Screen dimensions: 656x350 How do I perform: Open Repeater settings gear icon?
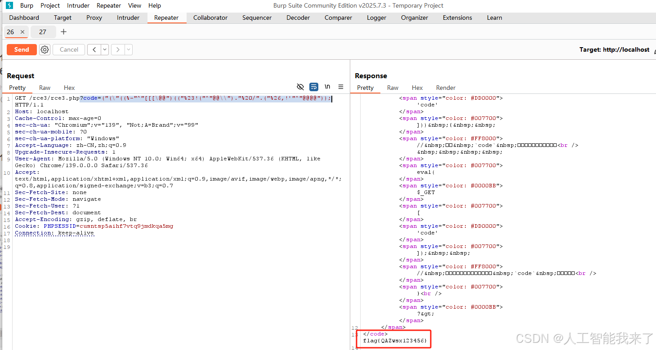45,50
